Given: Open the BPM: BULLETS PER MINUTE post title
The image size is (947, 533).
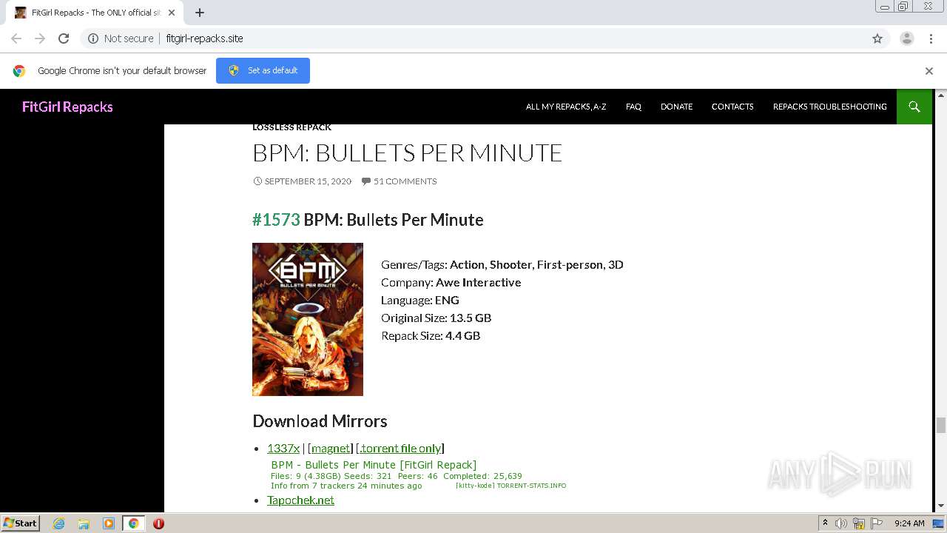Looking at the screenshot, I should (x=407, y=152).
